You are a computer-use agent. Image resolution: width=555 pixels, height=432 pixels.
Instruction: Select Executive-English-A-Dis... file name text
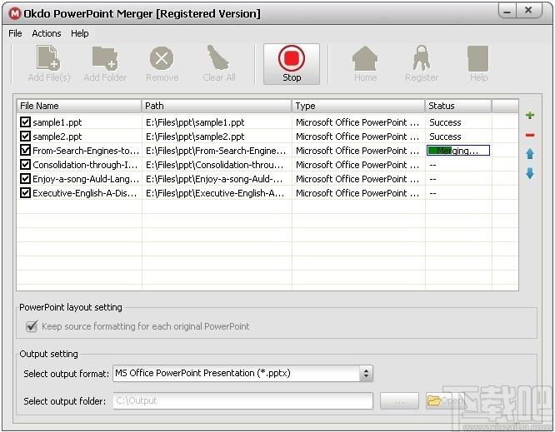85,193
